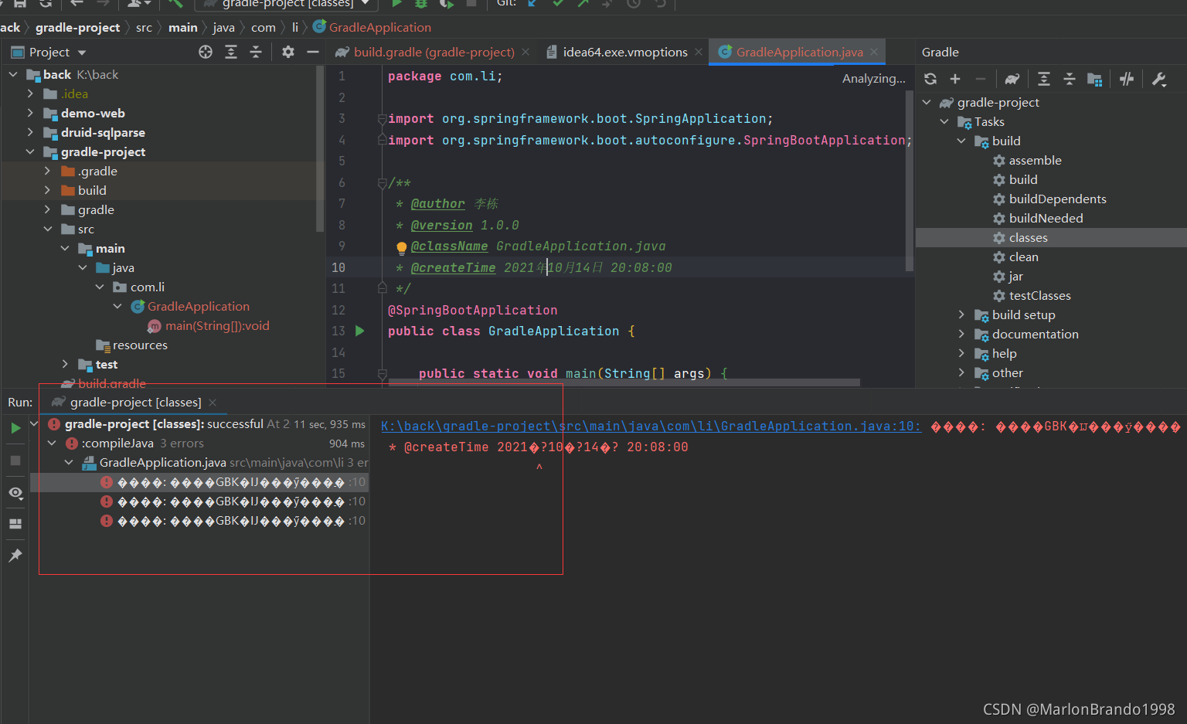Expand the demo-web module in Project tree
The image size is (1187, 724).
point(30,113)
